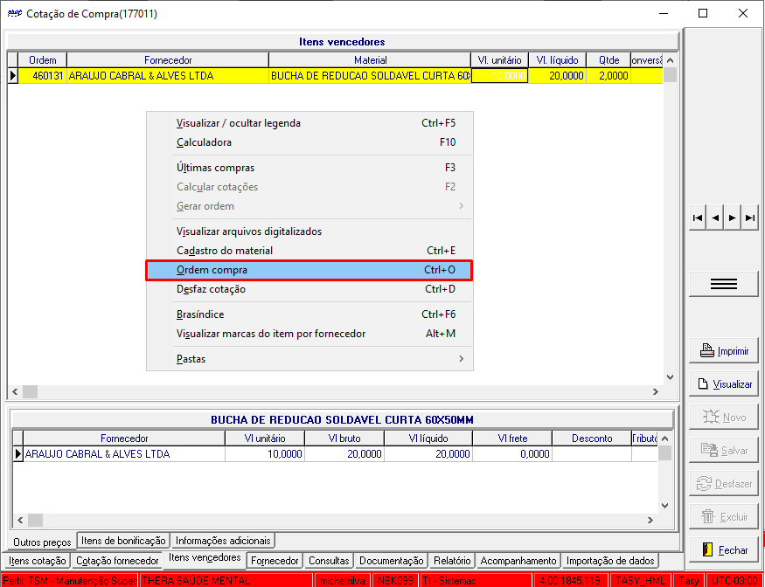Click order number 460131 cell

(x=43, y=76)
